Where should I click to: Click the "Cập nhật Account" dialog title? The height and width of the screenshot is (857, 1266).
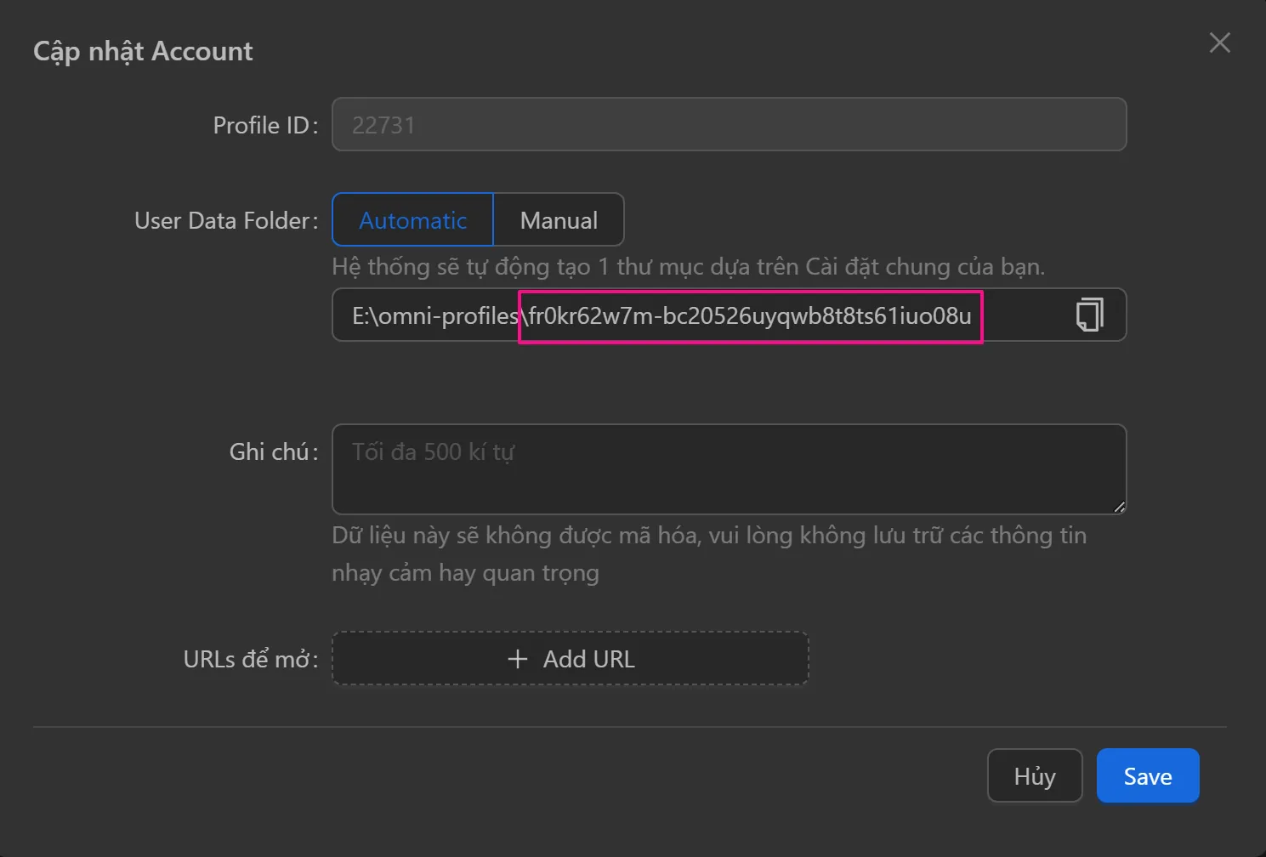pos(143,51)
